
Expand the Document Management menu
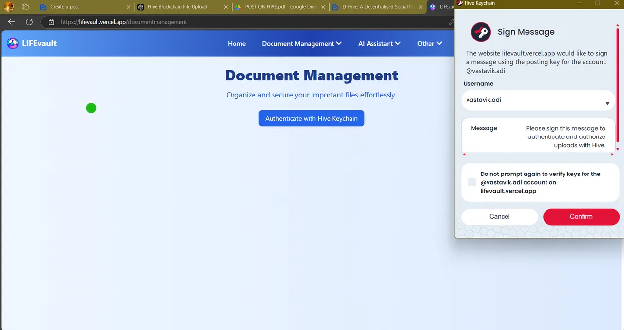pyautogui.click(x=302, y=43)
